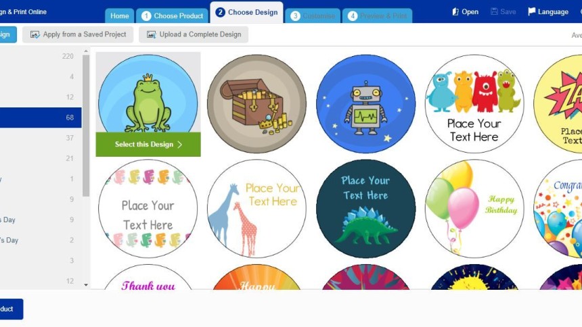Viewport: 582px width, 327px height.
Task: Choose the robot design thumbnail
Action: click(x=365, y=104)
